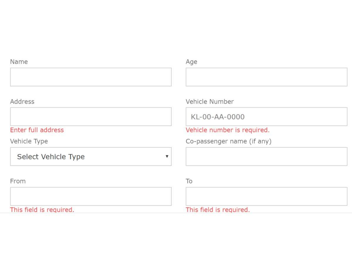Viewport: 352px width, 264px height.
Task: Click the Address label
Action: point(22,101)
